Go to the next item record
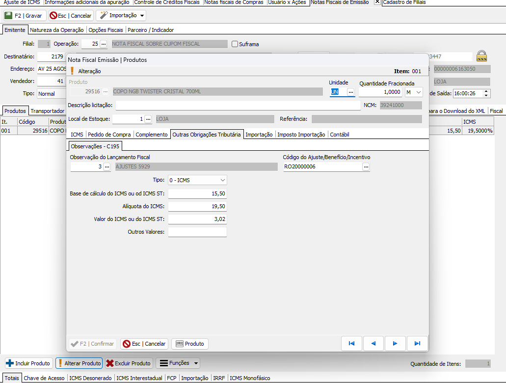The image size is (506, 383). point(395,344)
